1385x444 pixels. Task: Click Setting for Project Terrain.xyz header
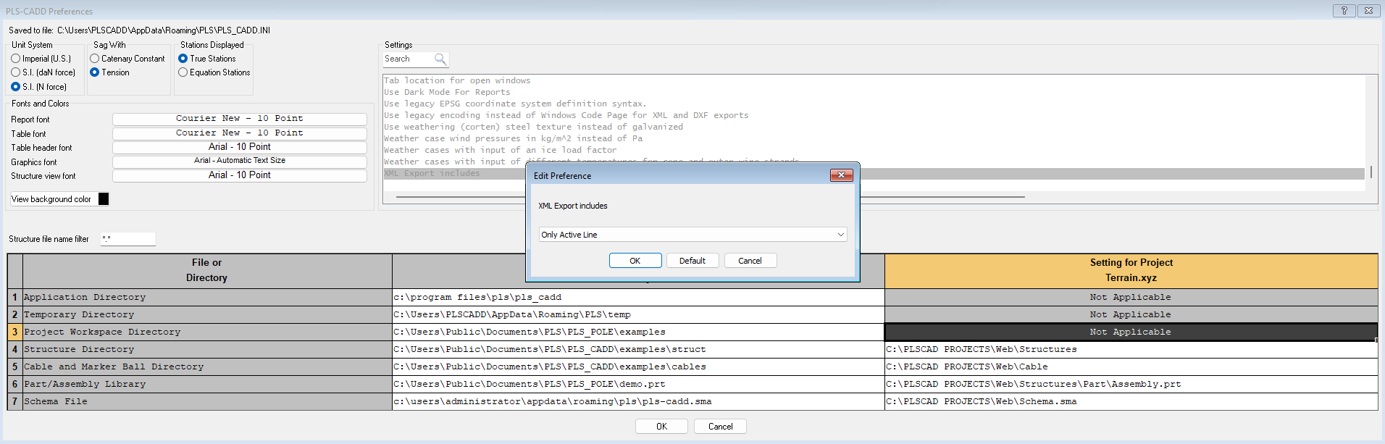[x=1131, y=270]
